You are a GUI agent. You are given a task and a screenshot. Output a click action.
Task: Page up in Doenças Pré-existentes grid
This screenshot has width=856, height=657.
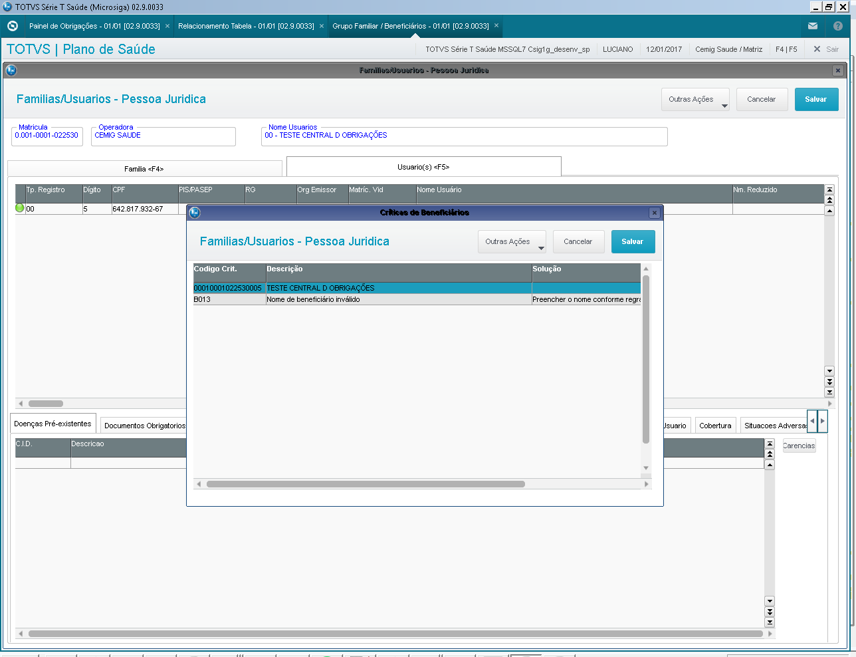click(x=770, y=454)
